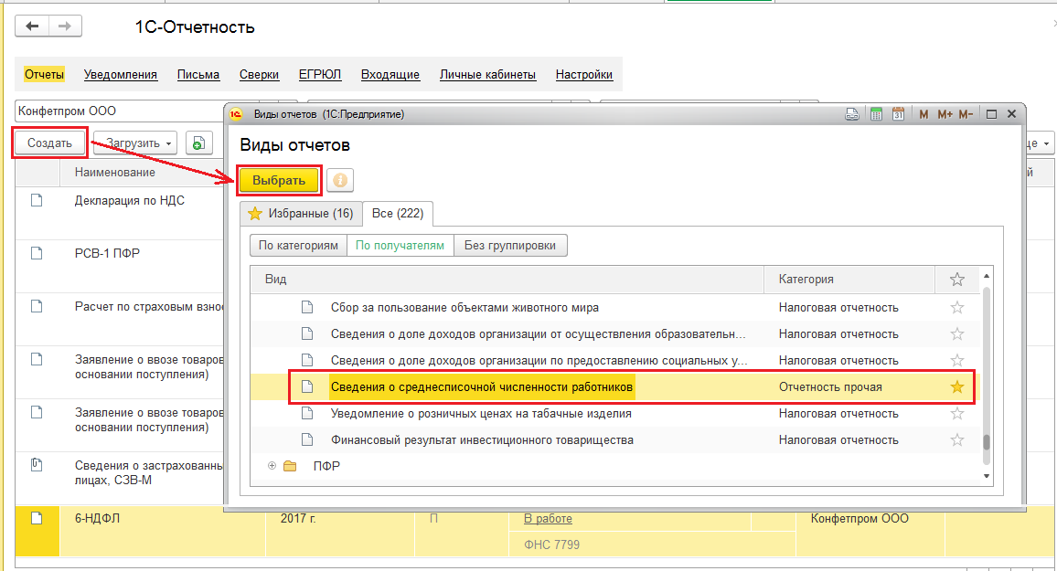Image resolution: width=1057 pixels, height=571 pixels.
Task: Open the Уведомления section
Action: [121, 75]
